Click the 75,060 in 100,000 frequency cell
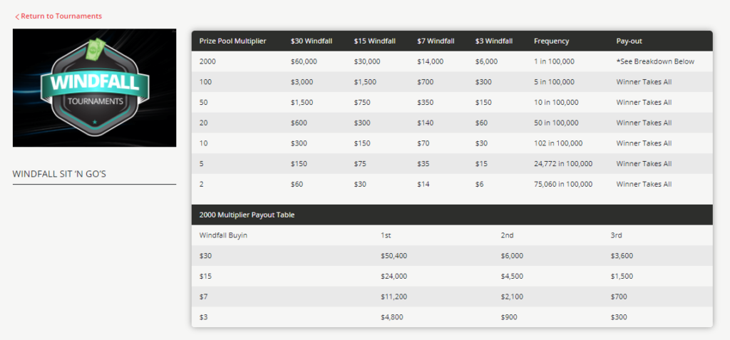The height and width of the screenshot is (340, 730). pyautogui.click(x=563, y=185)
